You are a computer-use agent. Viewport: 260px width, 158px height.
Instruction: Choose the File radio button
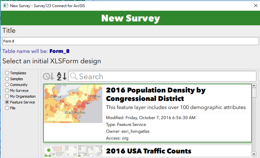click(x=7, y=108)
